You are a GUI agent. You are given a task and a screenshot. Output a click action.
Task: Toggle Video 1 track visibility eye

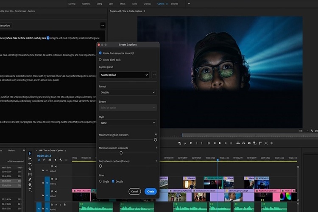56,191
